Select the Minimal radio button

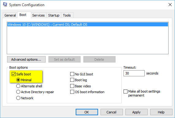pos(18,80)
